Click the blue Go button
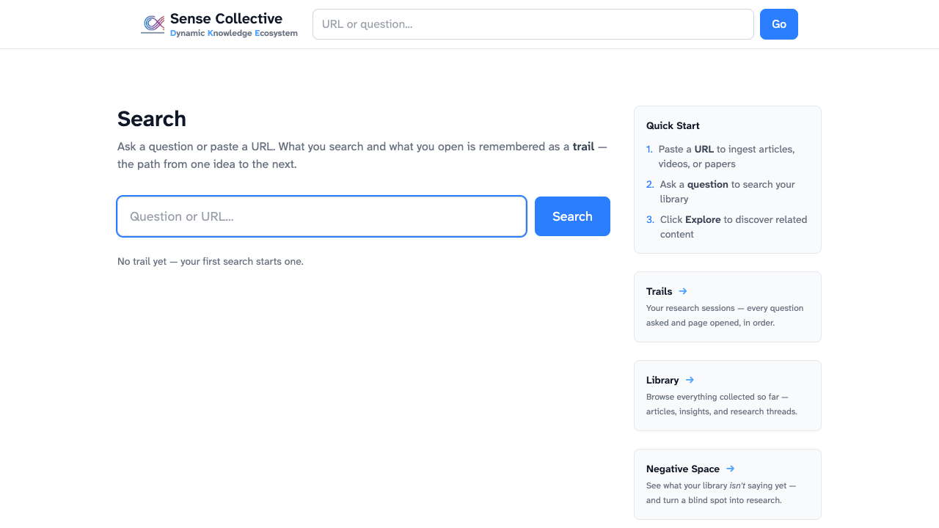This screenshot has height=528, width=939. [x=779, y=24]
